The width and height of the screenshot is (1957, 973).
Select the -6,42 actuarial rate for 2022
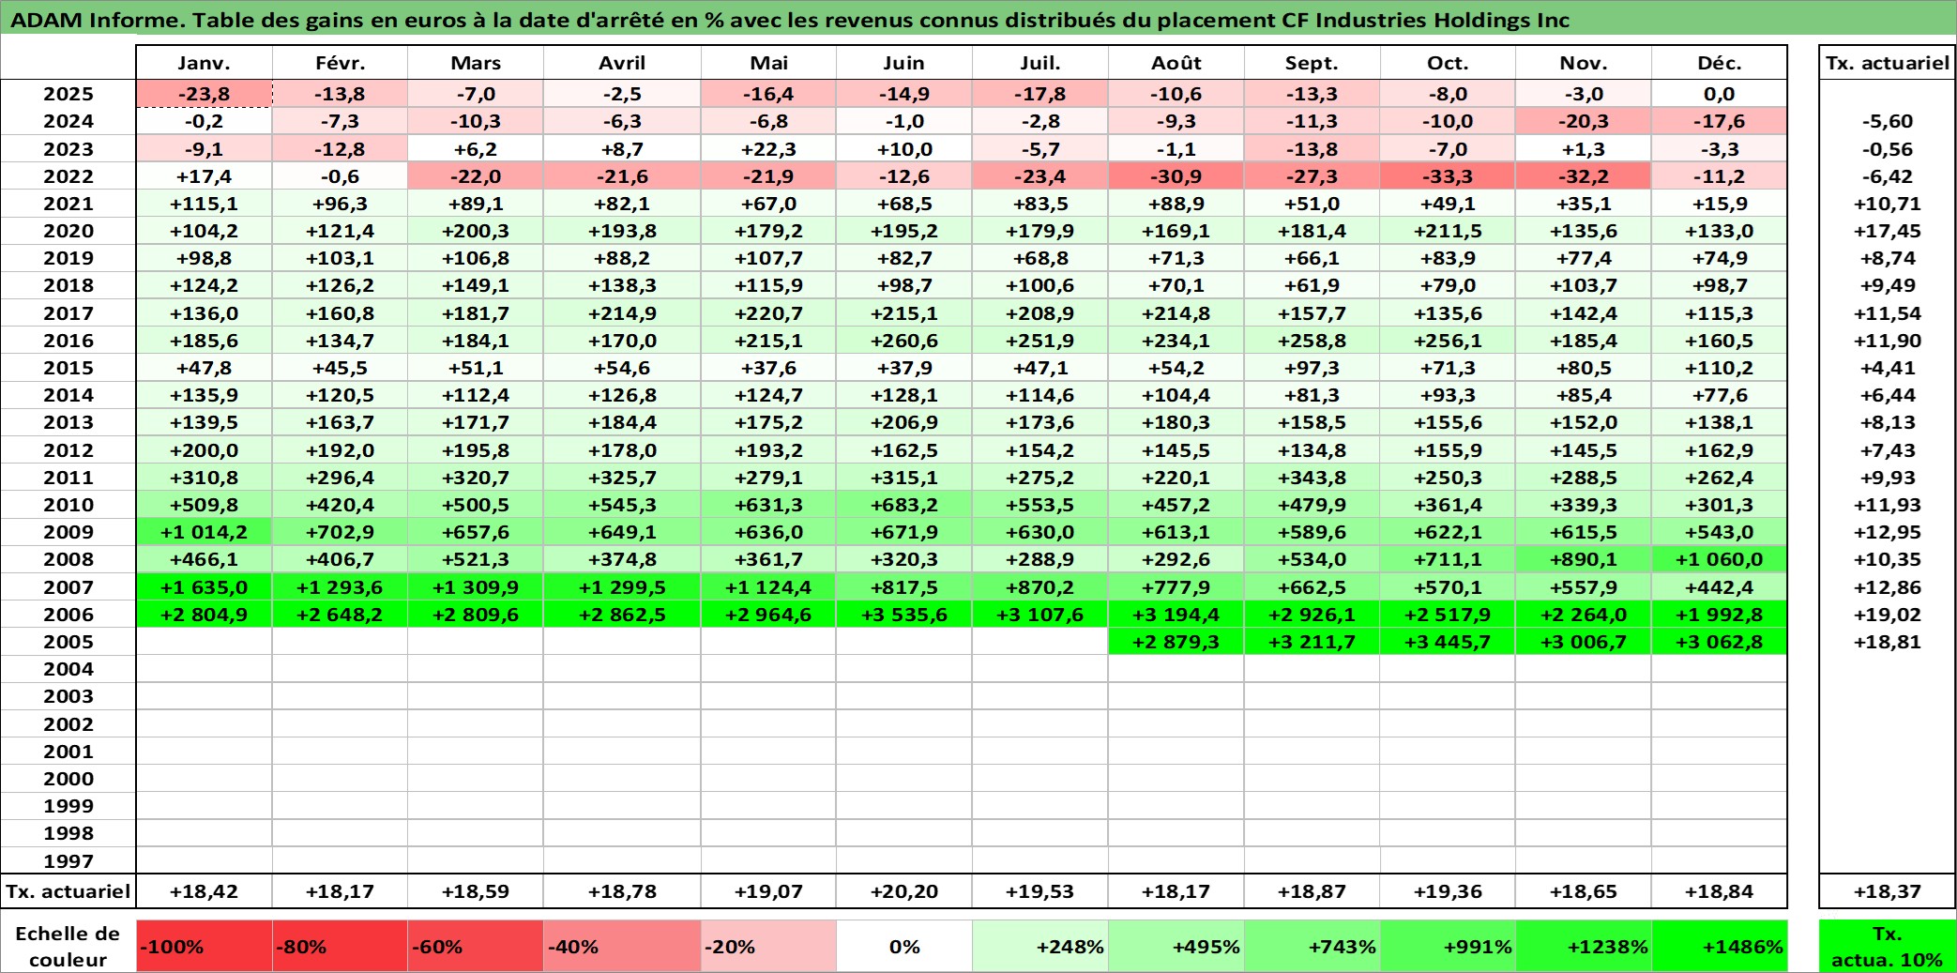[1888, 176]
